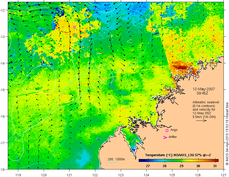Select the 27 label on temperature scale
229x177 pixels.
pyautogui.click(x=148, y=166)
